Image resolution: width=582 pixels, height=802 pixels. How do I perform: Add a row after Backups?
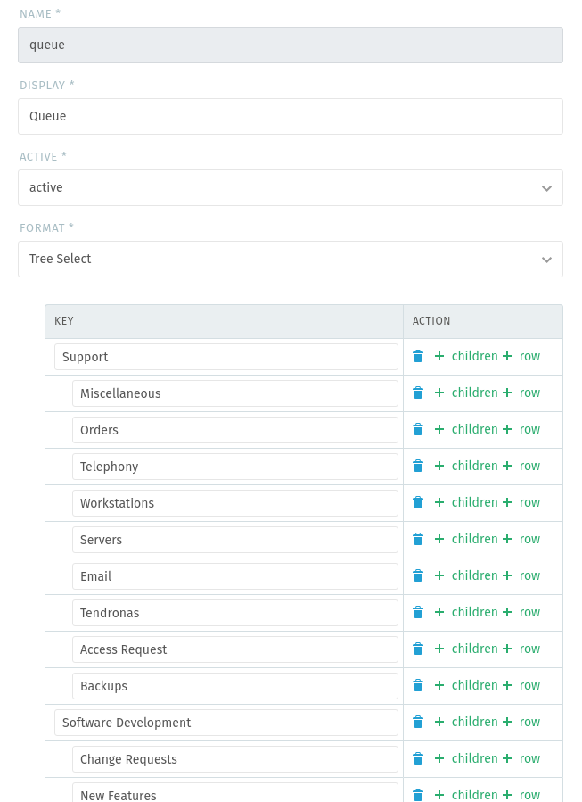(521, 685)
